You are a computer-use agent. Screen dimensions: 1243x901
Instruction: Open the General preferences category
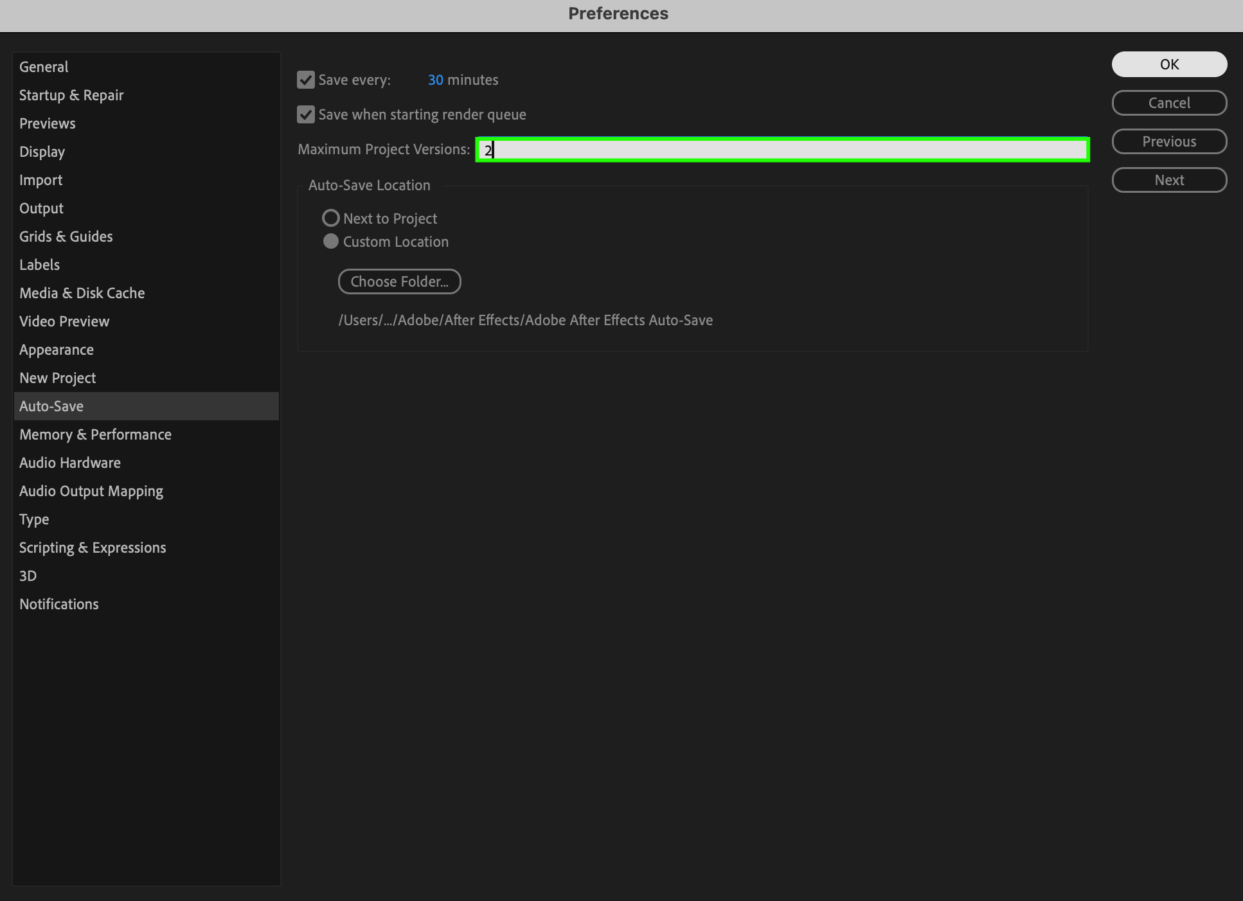point(44,67)
